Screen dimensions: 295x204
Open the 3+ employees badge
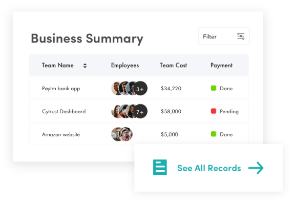[140, 88]
